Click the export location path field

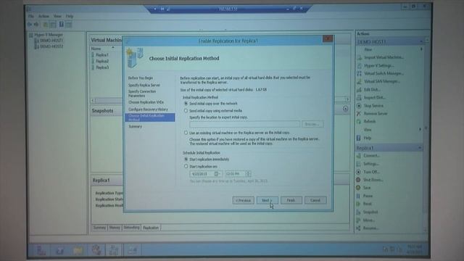[244, 124]
